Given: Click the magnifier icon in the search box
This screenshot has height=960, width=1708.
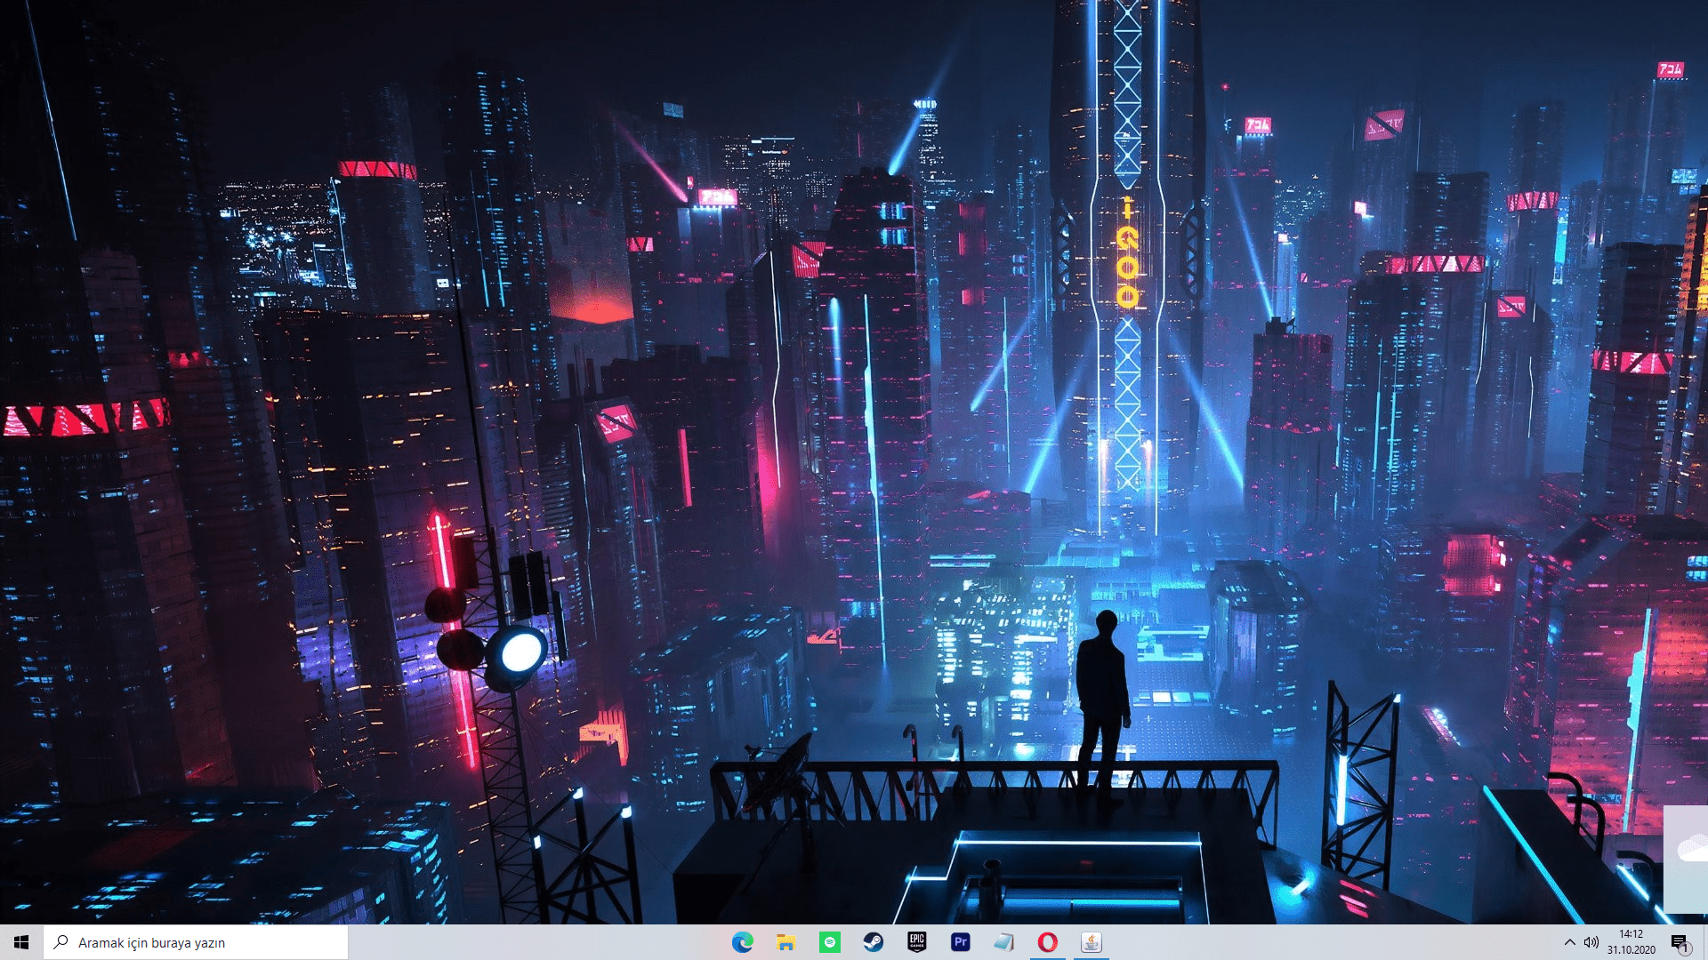Looking at the screenshot, I should pos(60,942).
